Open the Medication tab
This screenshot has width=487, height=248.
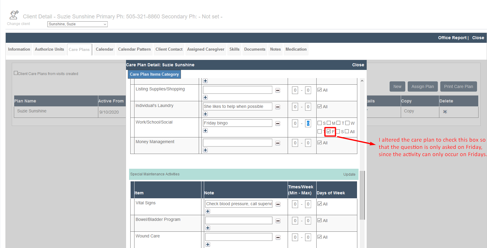(296, 49)
